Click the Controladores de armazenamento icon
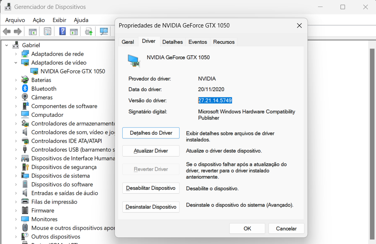This screenshot has height=244, width=376. pos(25,123)
